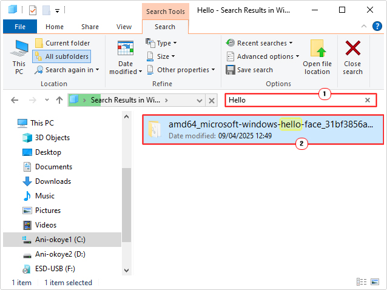Open the Size filter dropdown
This screenshot has height=290, width=387.
click(160, 56)
